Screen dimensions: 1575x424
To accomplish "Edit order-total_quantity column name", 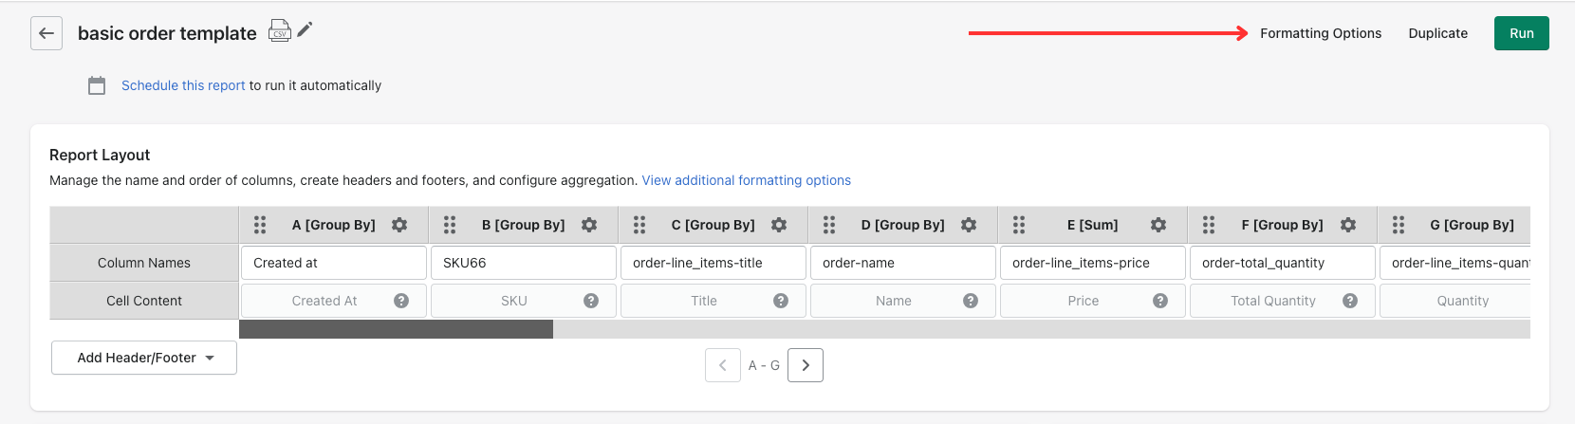I will point(1283,263).
